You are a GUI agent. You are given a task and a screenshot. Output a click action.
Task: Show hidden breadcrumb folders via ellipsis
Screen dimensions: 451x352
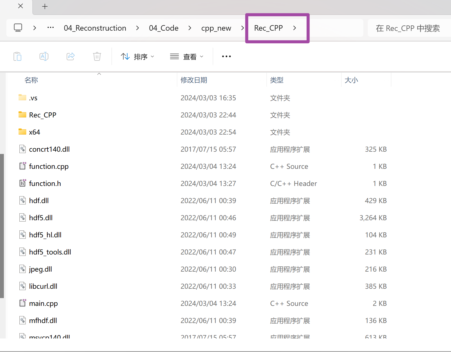(x=51, y=27)
